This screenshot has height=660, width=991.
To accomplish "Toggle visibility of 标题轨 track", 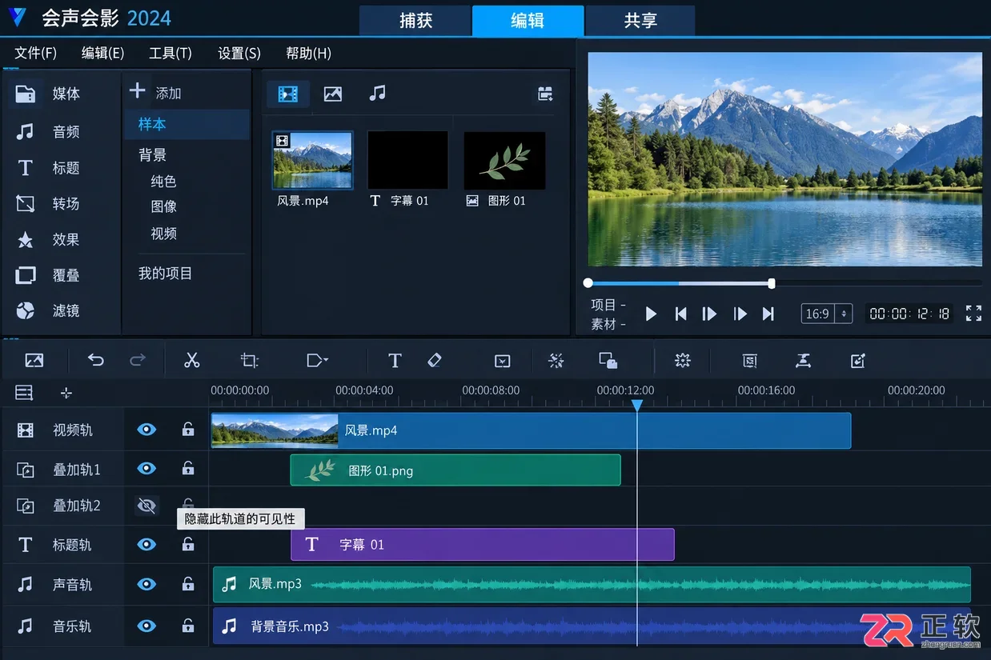I will (146, 545).
